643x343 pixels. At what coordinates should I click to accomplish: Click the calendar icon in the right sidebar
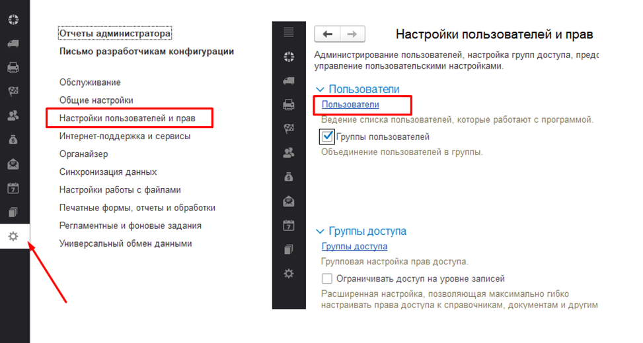(288, 225)
